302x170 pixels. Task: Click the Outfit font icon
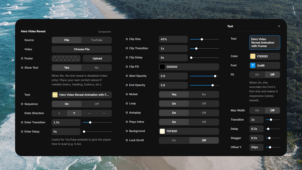(253, 65)
